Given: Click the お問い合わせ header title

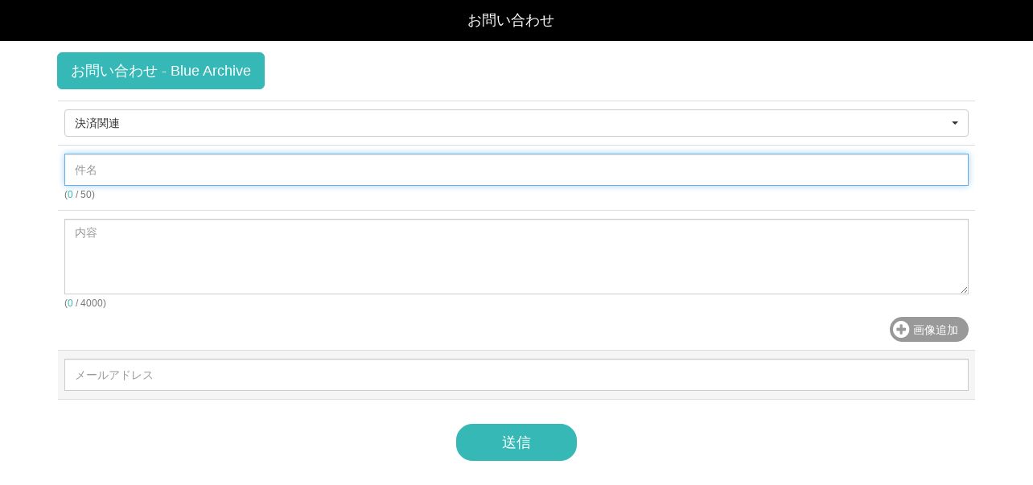Looking at the screenshot, I should coord(511,20).
